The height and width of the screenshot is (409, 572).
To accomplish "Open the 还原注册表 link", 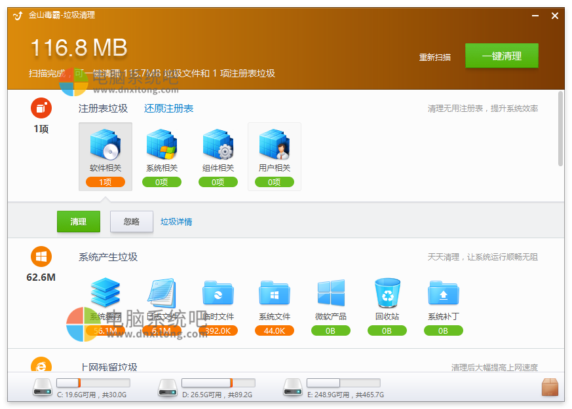I will pyautogui.click(x=168, y=108).
